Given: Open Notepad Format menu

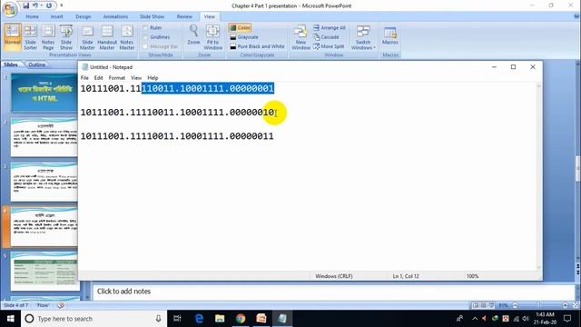Looking at the screenshot, I should (x=117, y=78).
